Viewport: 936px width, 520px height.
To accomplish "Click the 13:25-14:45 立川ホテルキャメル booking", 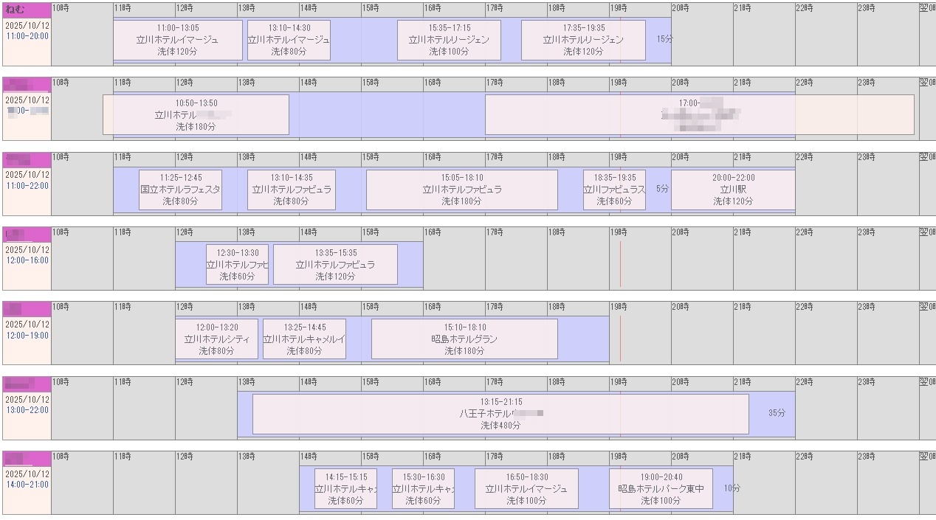I will tap(304, 339).
